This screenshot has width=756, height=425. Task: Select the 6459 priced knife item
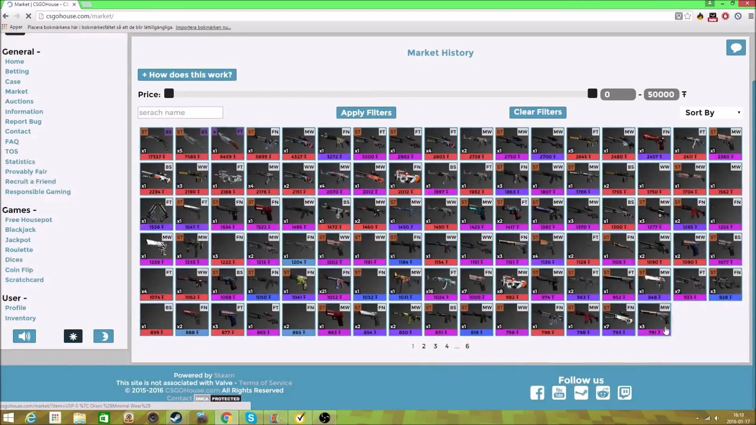pyautogui.click(x=228, y=144)
